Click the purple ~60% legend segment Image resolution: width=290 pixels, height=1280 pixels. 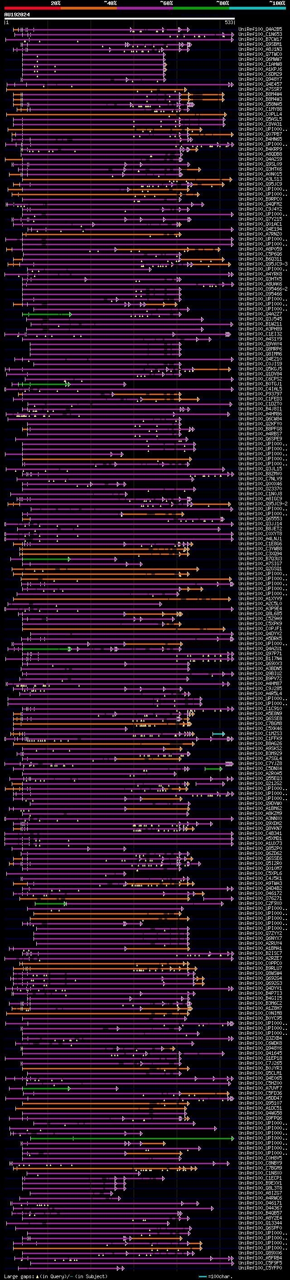[145, 8]
